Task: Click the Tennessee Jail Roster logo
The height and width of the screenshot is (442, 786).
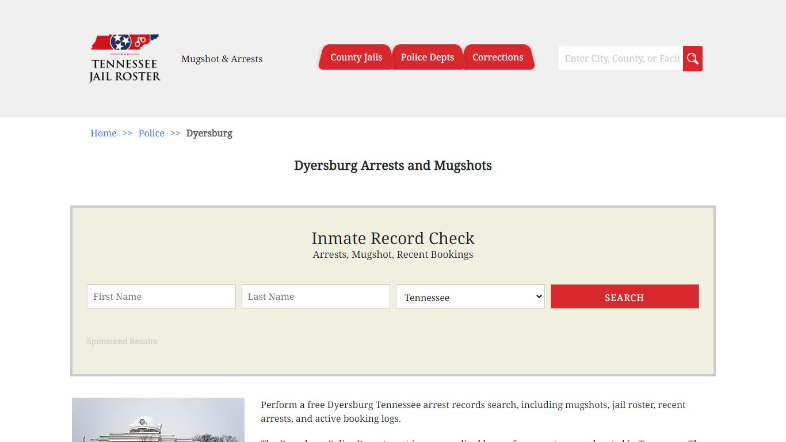Action: point(125,58)
